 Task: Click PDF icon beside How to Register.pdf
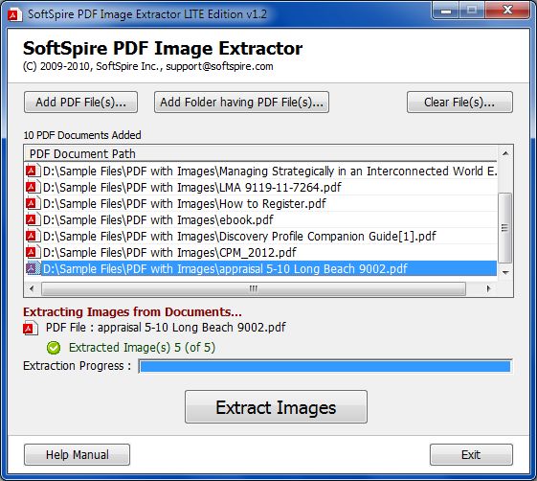(x=33, y=203)
